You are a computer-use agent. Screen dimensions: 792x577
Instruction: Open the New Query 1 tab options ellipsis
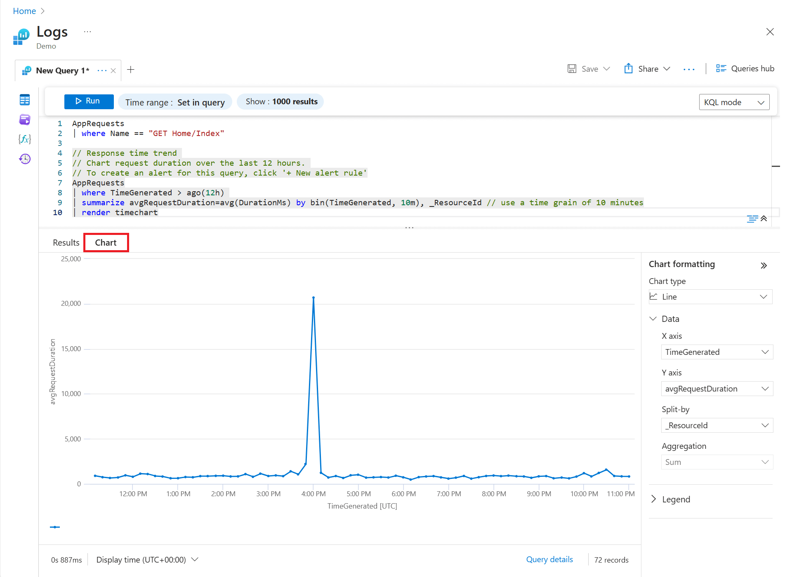pos(101,70)
